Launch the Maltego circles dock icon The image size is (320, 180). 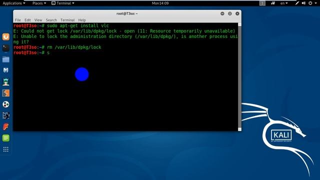coord(5,104)
